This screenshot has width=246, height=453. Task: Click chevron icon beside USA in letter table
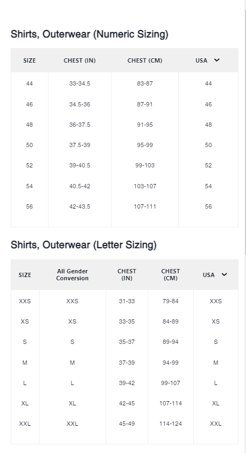[224, 274]
